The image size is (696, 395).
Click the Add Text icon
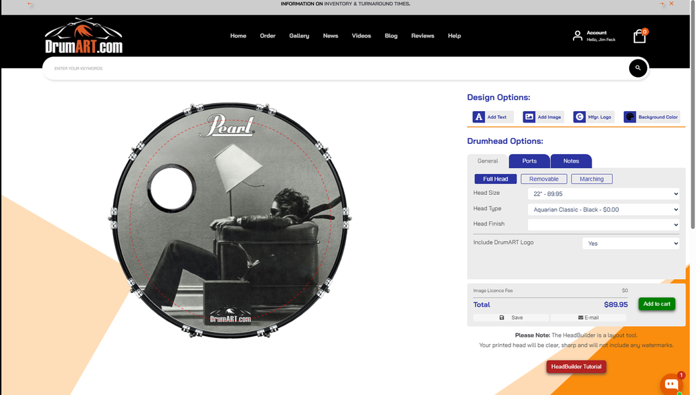pos(478,117)
